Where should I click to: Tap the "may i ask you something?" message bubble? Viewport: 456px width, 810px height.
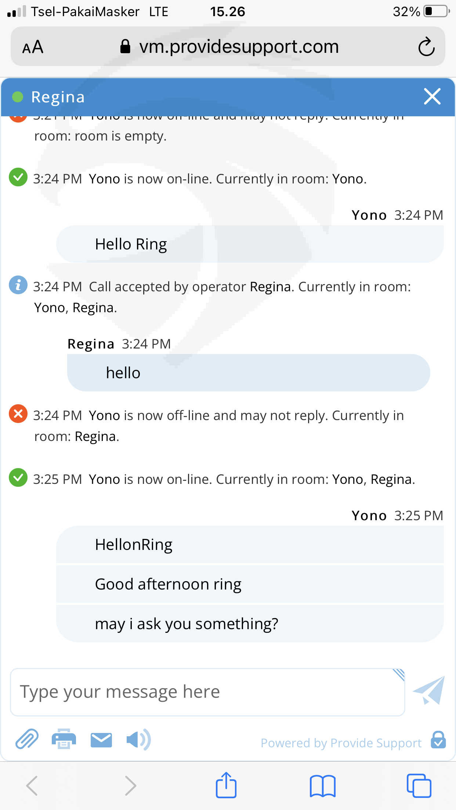(250, 624)
